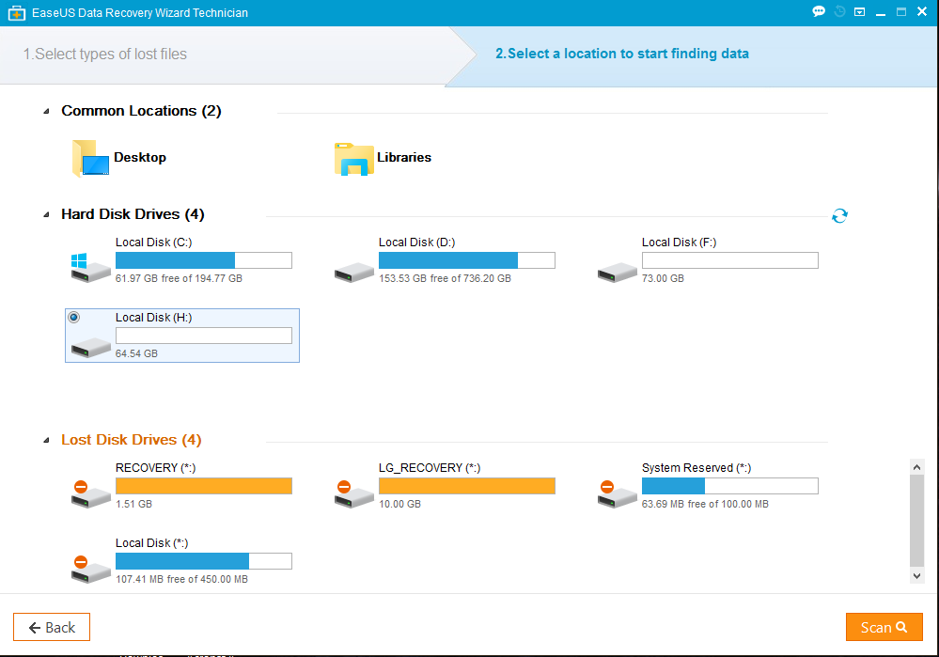Click the Local Disk (F:) drive icon
This screenshot has height=657, width=939.
pyautogui.click(x=618, y=272)
